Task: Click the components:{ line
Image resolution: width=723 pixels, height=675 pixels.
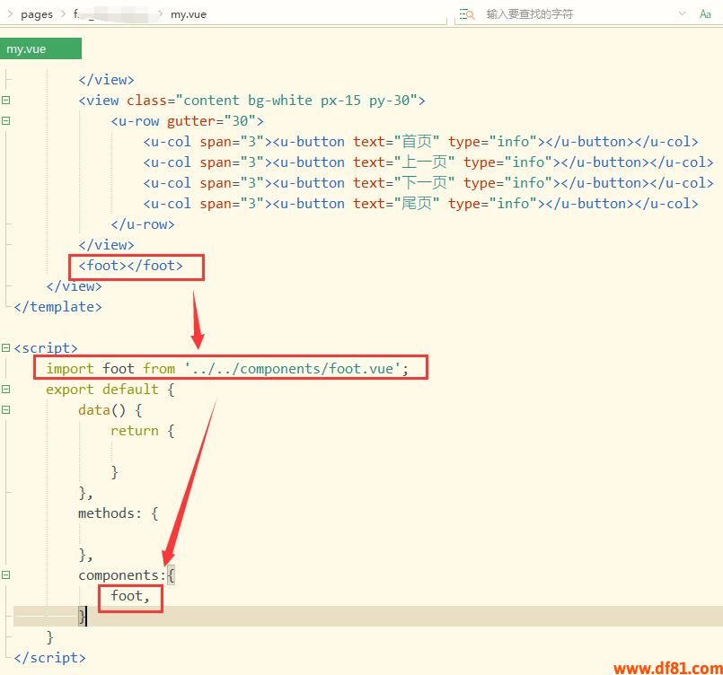Action: 127,575
